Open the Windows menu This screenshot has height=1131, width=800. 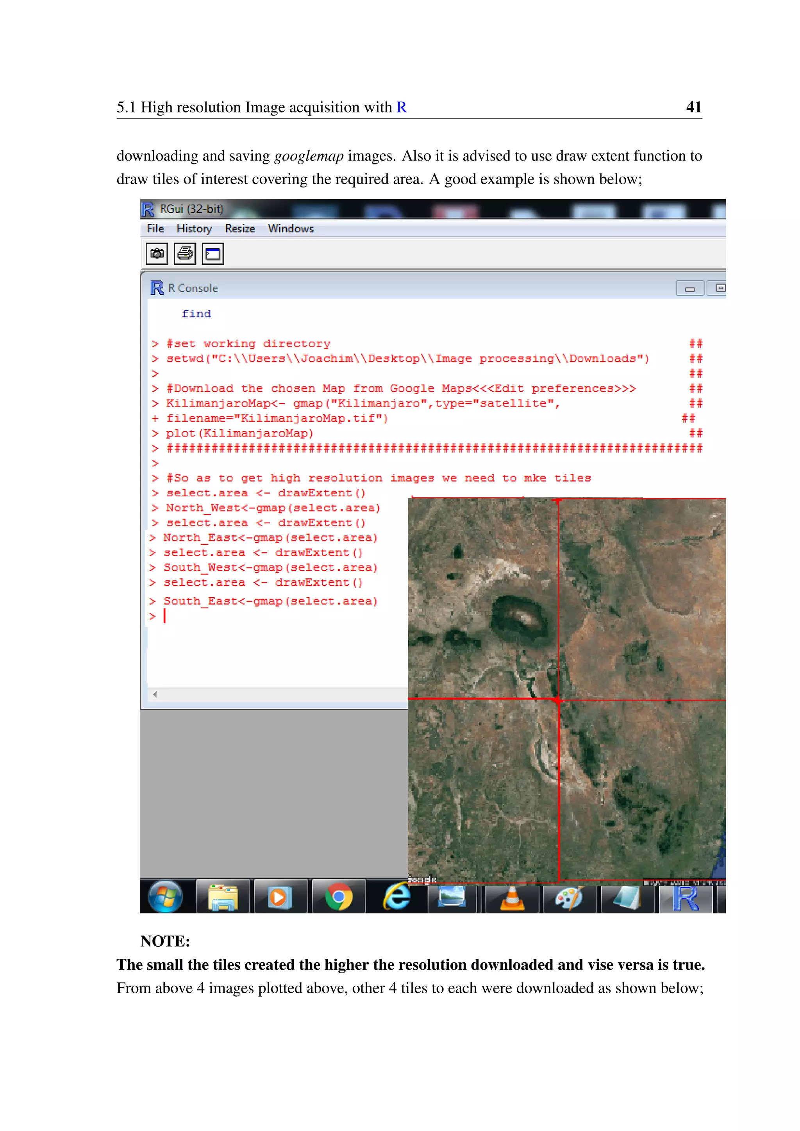[x=291, y=228]
